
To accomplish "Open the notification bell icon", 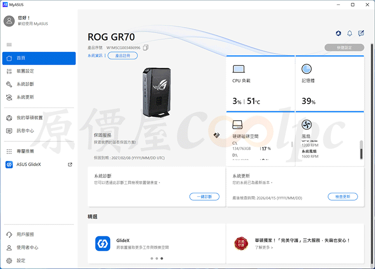I will [350, 33].
